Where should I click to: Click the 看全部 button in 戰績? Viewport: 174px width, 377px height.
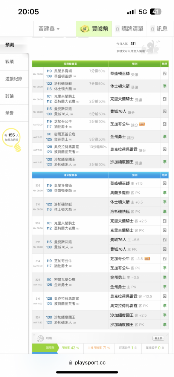(x=159, y=338)
